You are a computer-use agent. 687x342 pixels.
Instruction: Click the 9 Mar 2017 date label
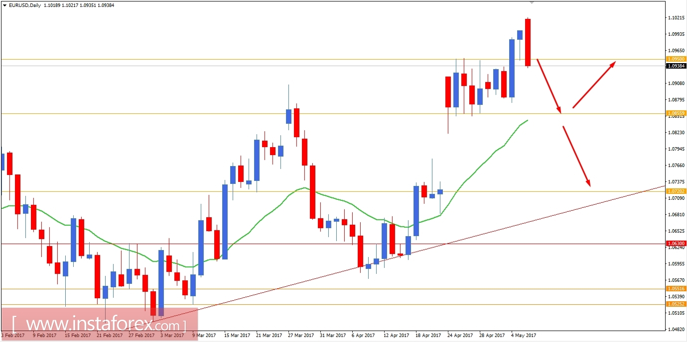[204, 336]
